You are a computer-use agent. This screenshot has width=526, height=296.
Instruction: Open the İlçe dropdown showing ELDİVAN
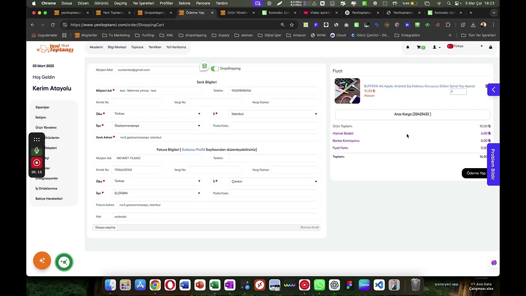coord(157,193)
